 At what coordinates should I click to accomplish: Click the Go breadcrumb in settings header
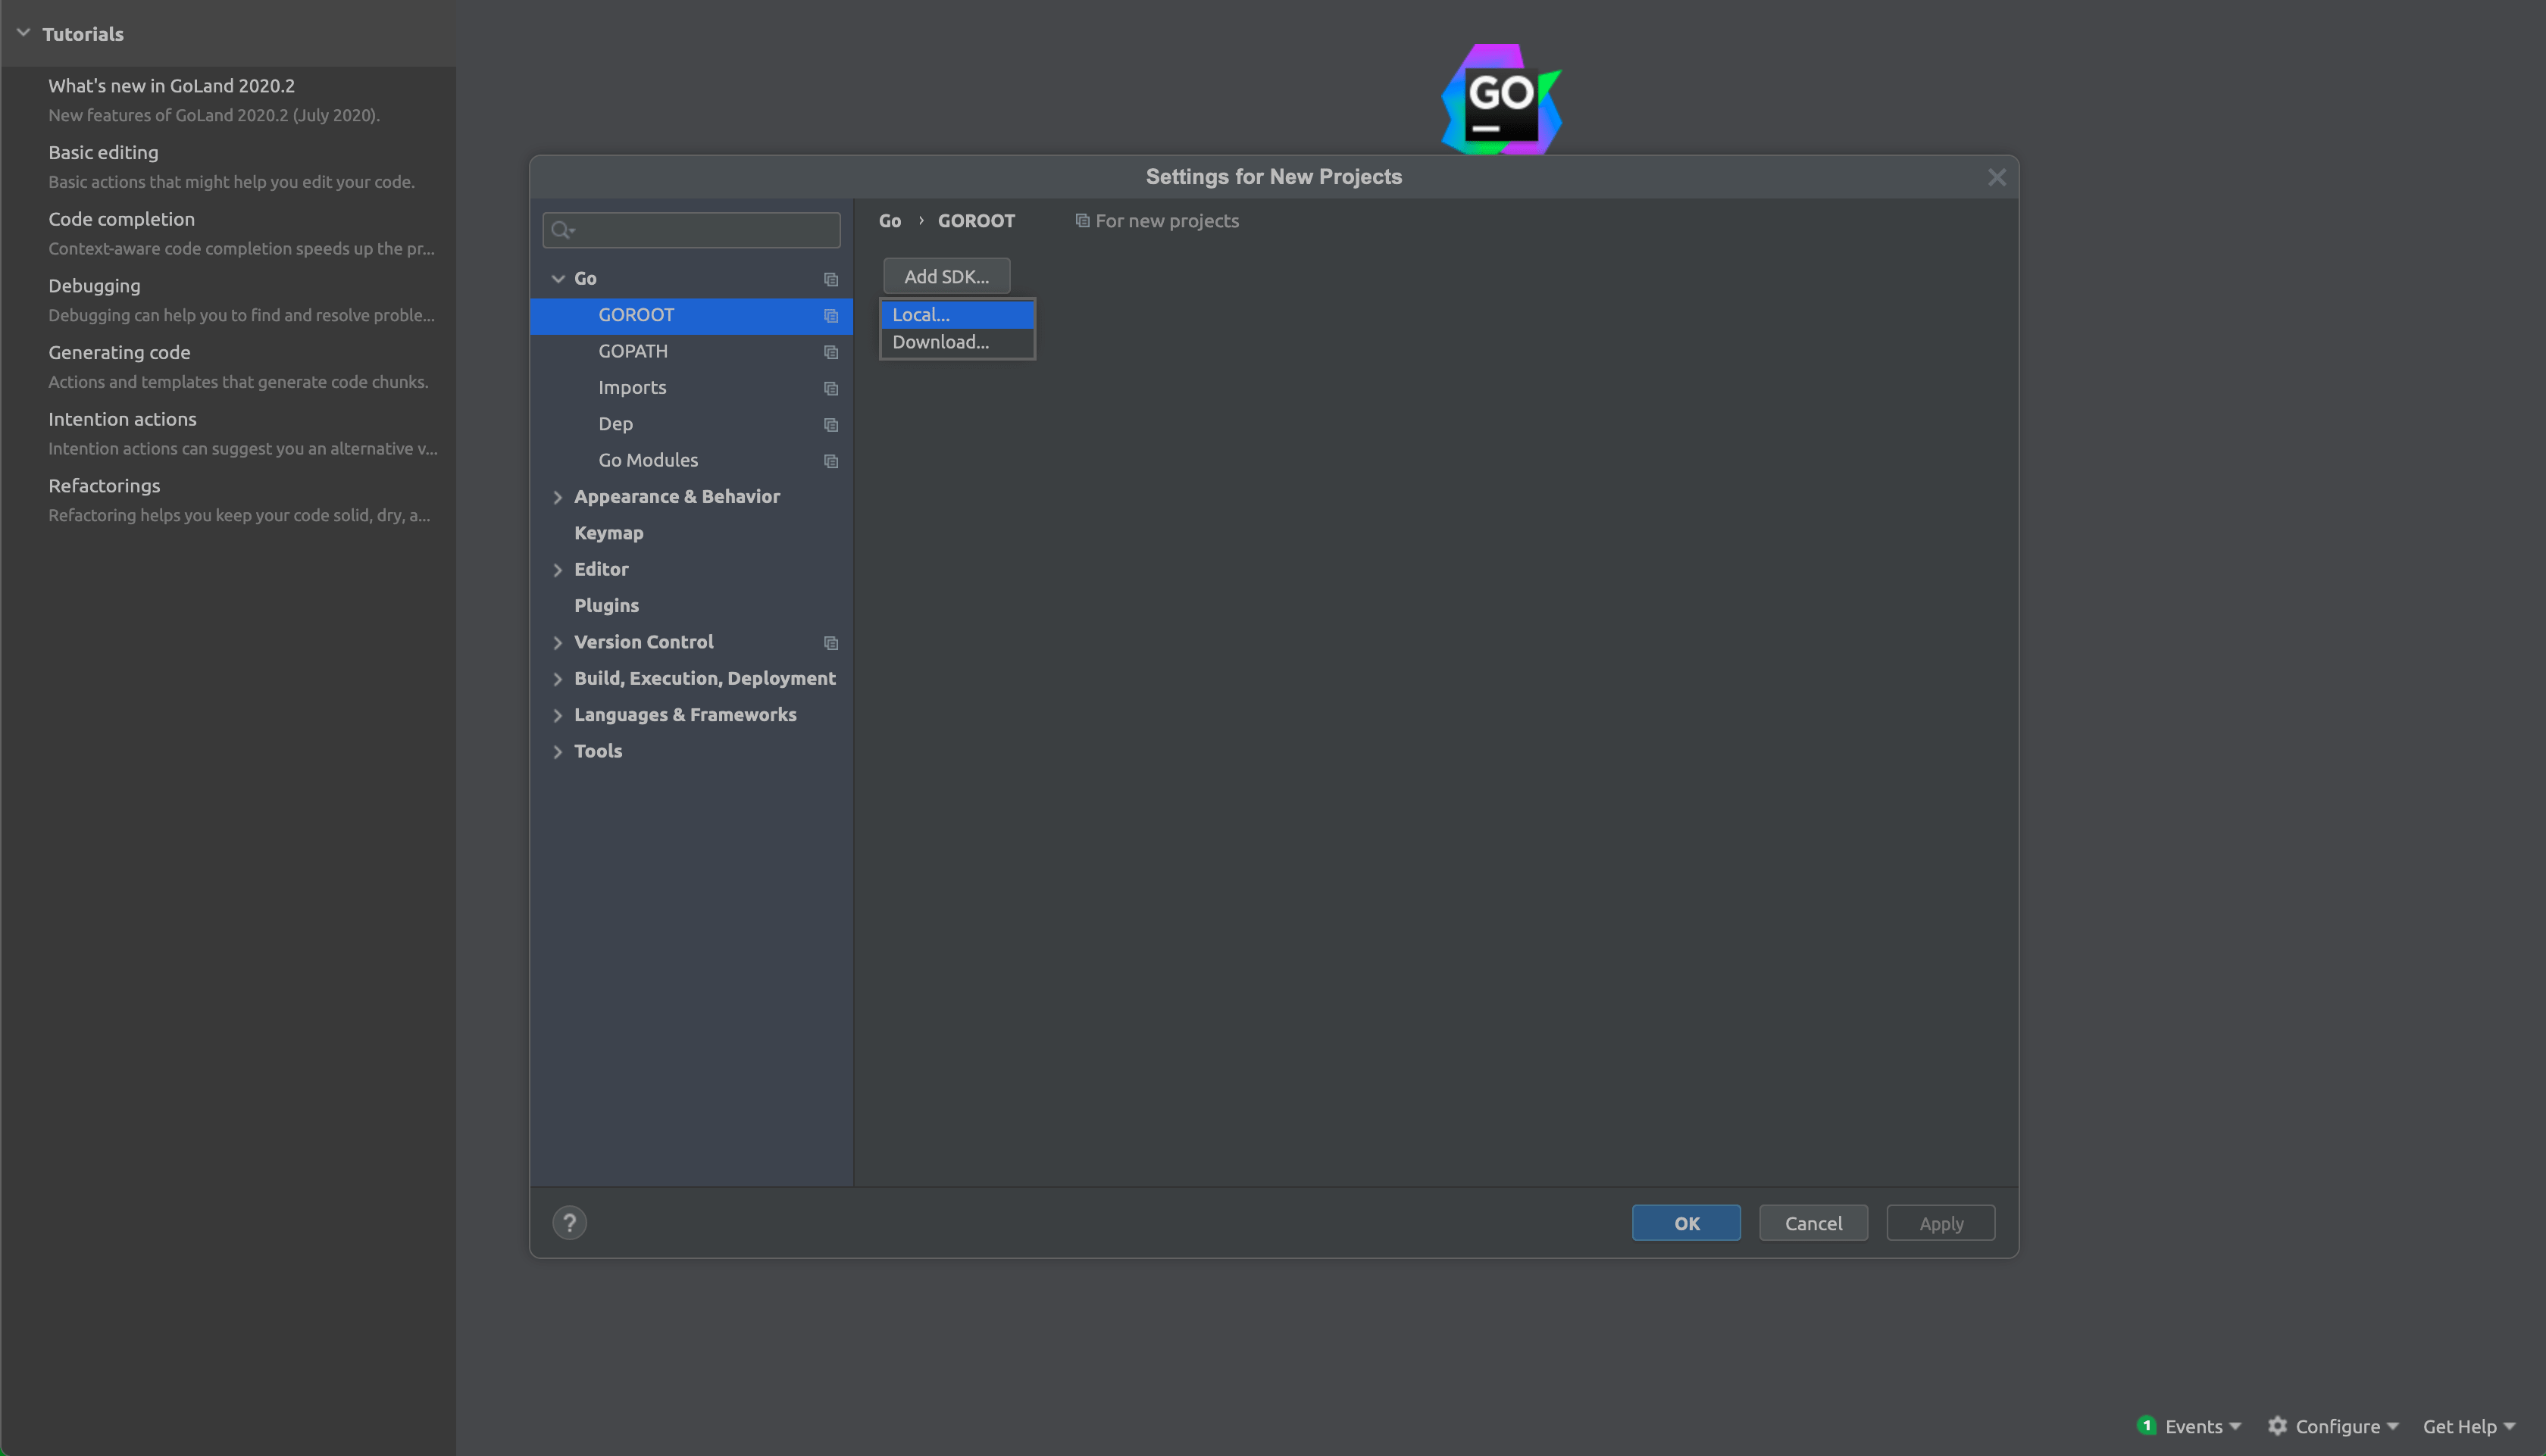(889, 221)
